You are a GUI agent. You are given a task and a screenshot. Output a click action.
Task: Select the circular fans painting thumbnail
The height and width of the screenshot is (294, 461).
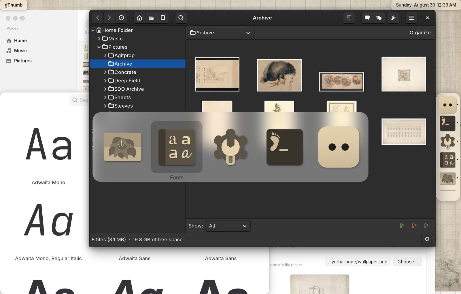[x=341, y=82]
